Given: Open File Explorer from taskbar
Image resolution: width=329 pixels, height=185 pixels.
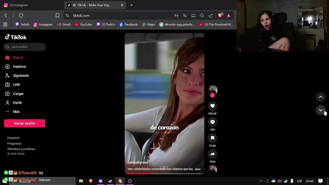Looking at the screenshot, I should coord(81,181).
